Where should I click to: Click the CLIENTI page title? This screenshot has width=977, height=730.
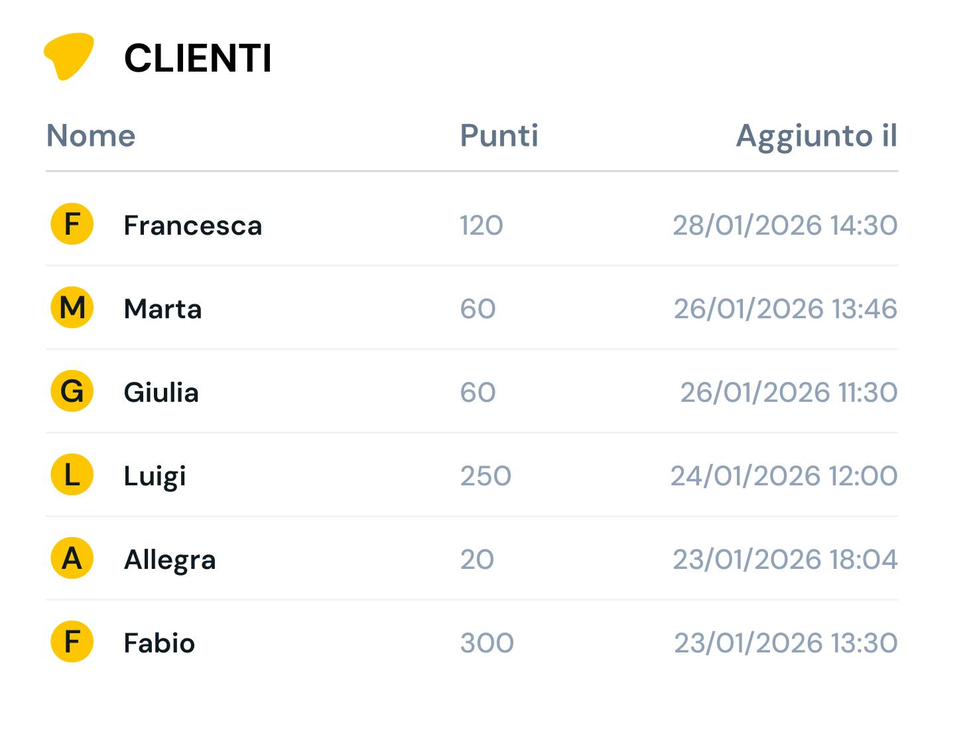click(x=198, y=58)
